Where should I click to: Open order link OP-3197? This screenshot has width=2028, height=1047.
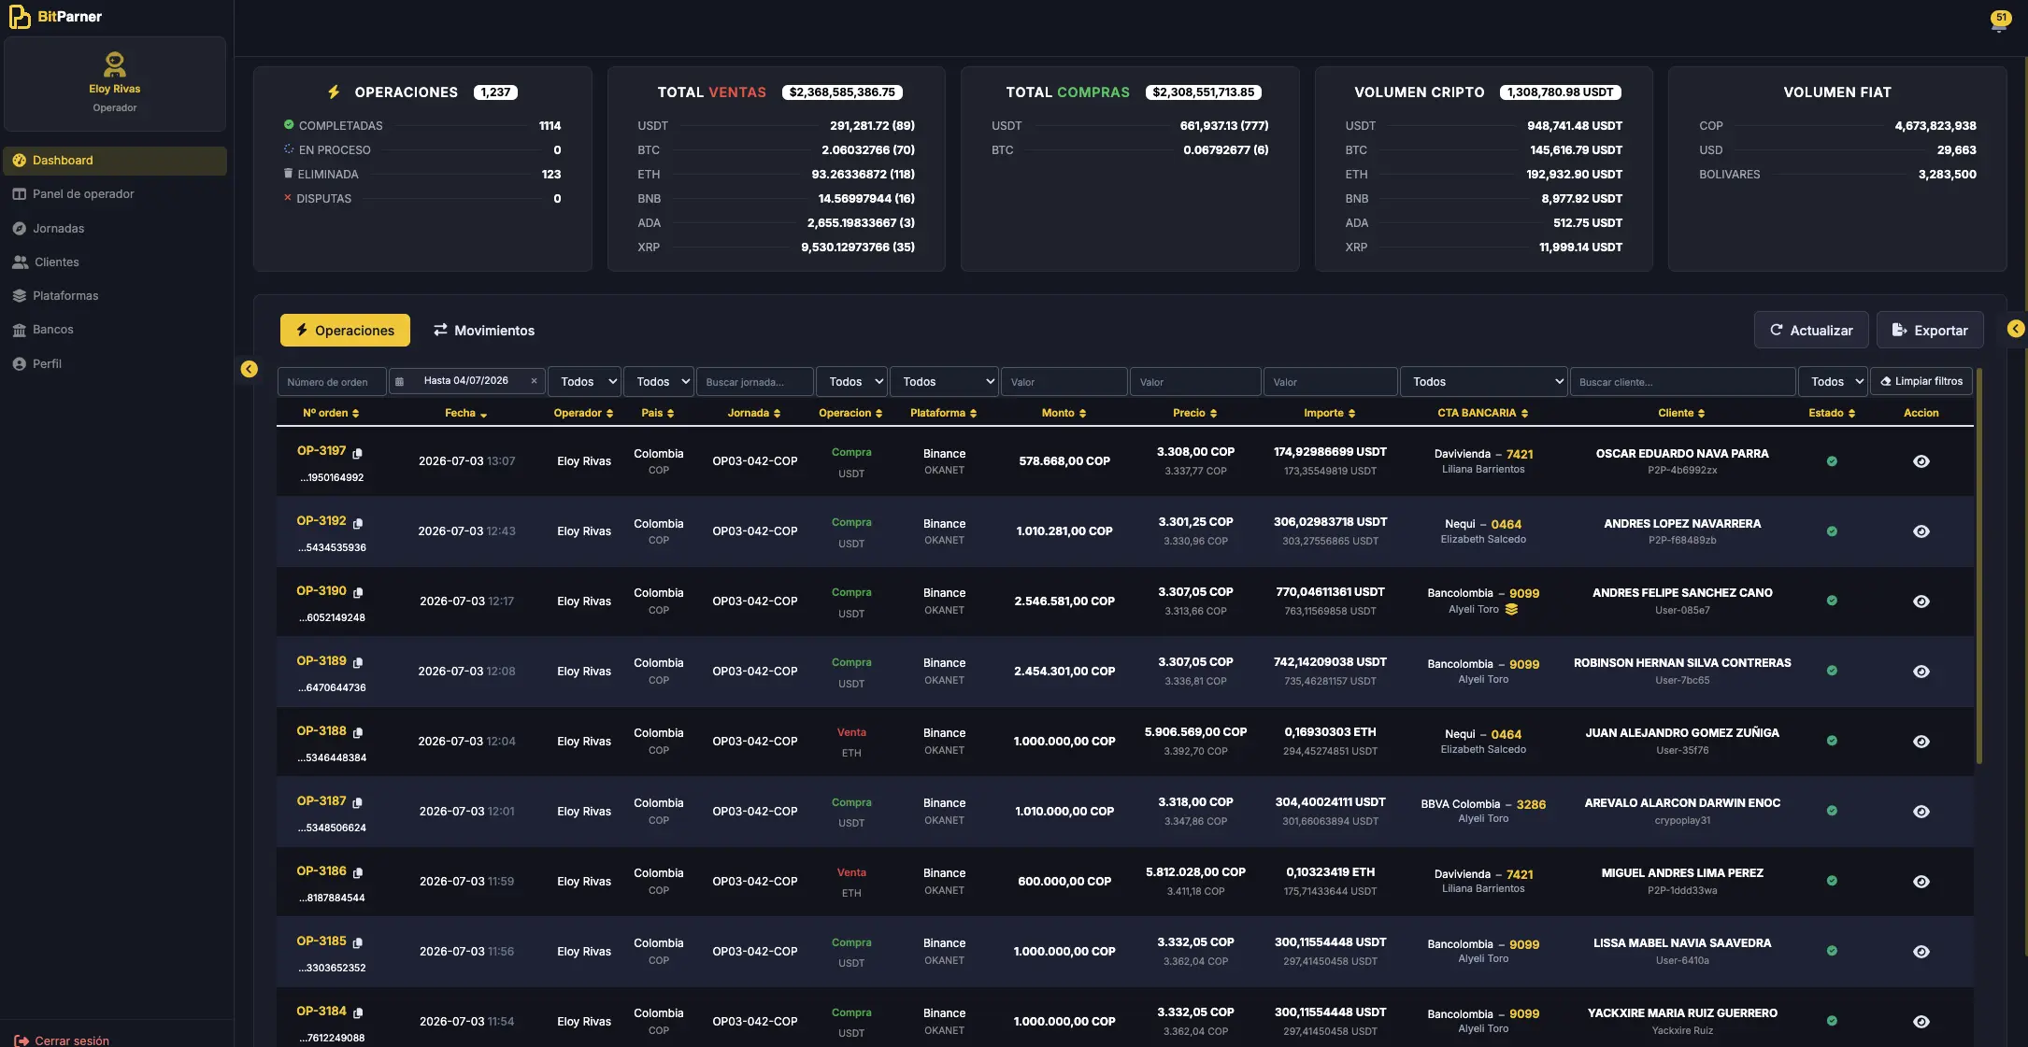321,450
